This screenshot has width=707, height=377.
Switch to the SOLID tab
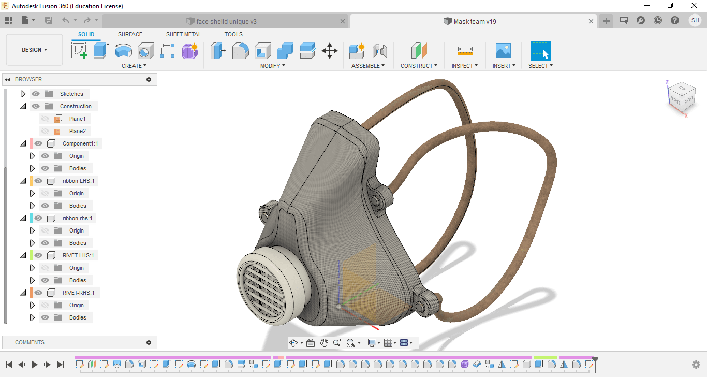click(86, 34)
